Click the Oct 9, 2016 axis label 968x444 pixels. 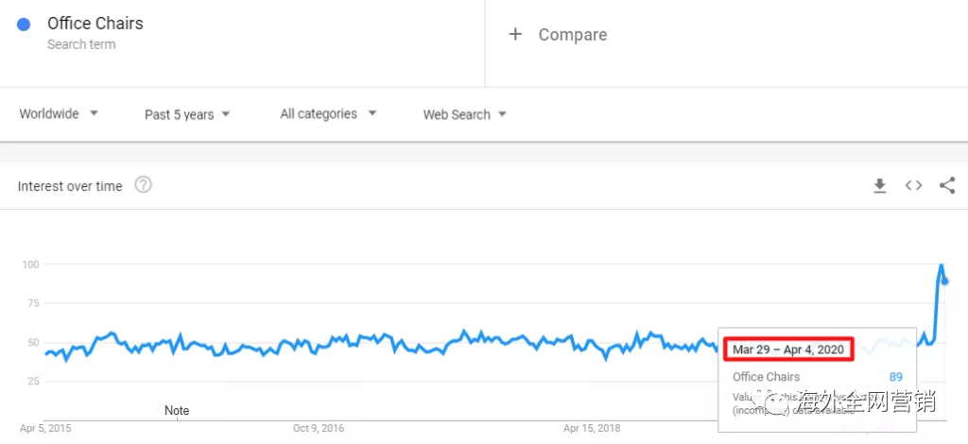(x=319, y=428)
